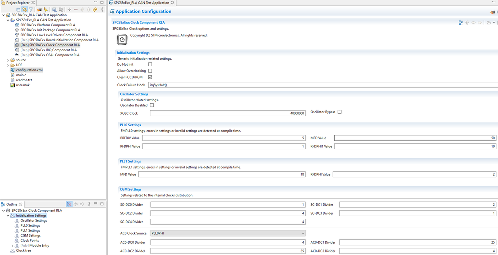Select SPC58xExx OSAL Component RLA
This screenshot has height=255, width=498.
(x=50, y=55)
